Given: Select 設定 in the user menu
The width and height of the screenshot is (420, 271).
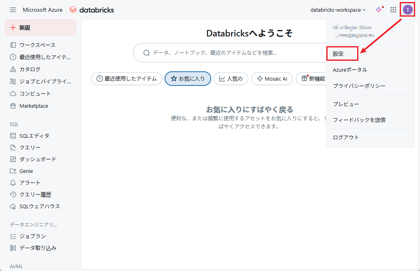Looking at the screenshot, I should click(338, 53).
